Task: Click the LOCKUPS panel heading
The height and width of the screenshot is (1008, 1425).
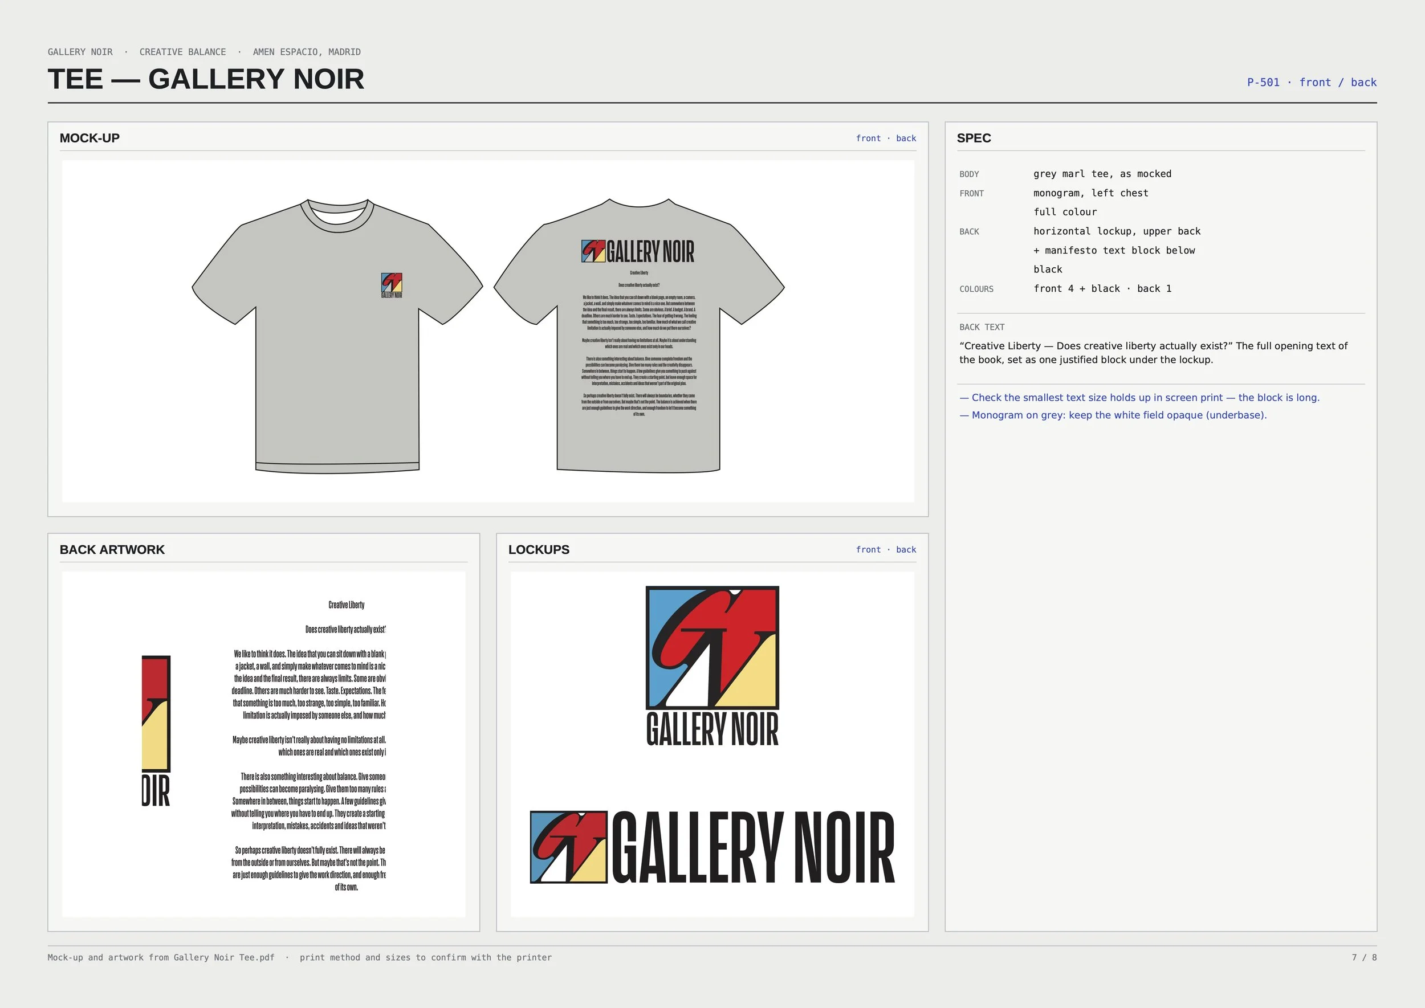Action: click(x=539, y=550)
